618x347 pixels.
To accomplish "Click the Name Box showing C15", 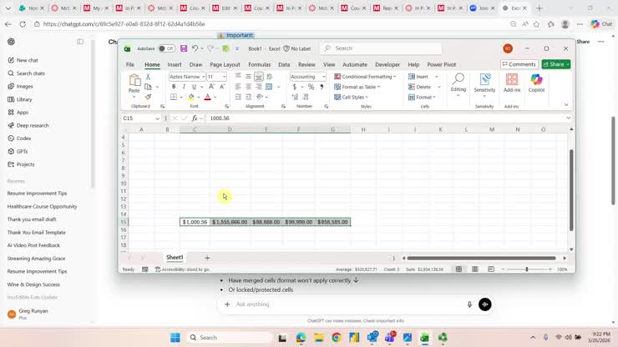I will pos(141,118).
